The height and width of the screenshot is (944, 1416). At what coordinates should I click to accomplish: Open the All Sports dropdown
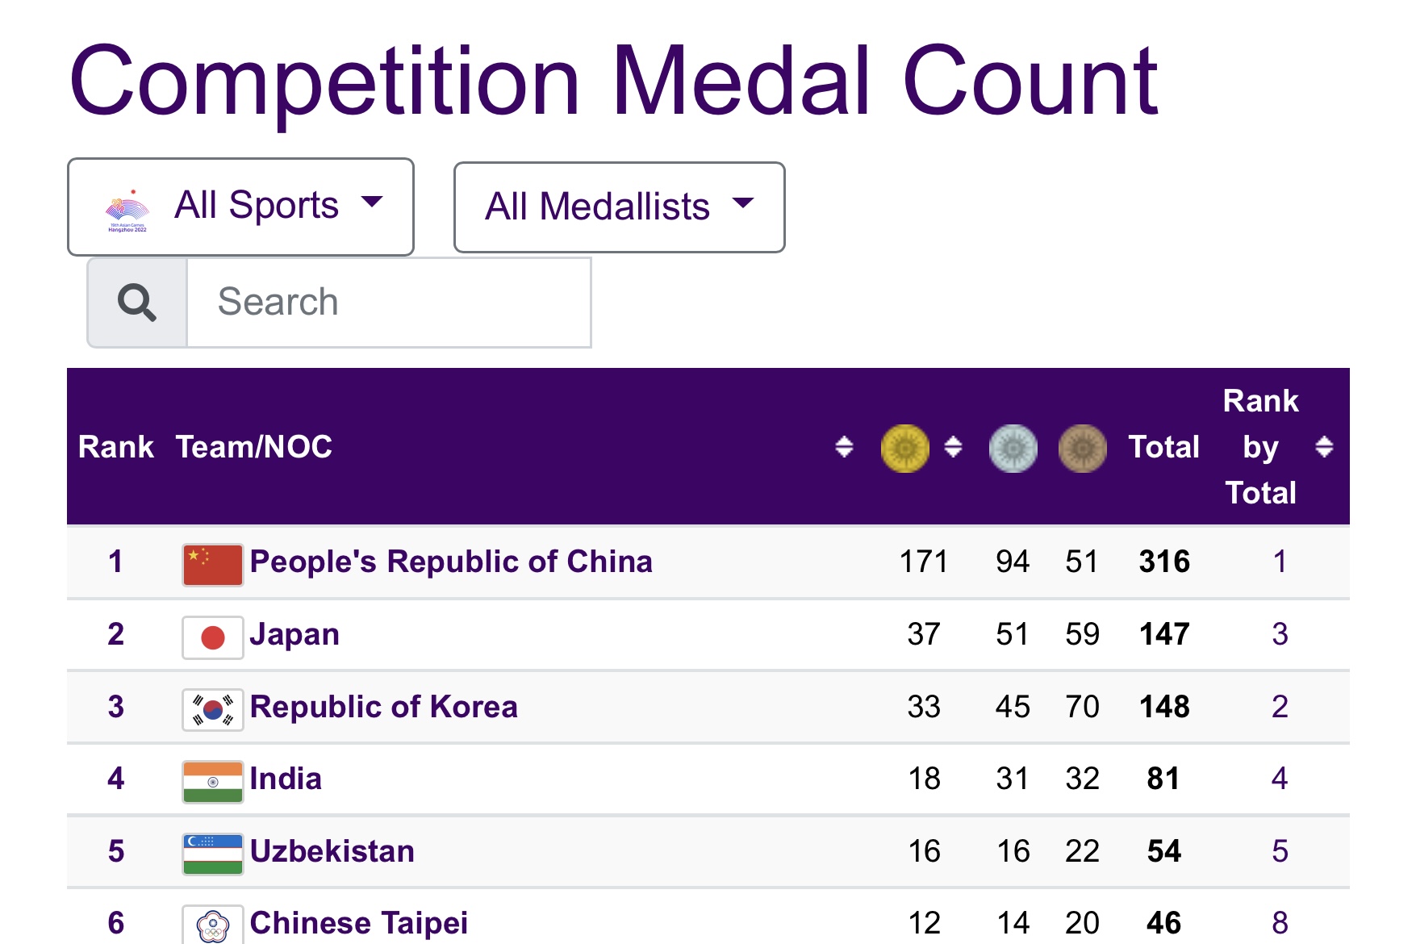click(240, 207)
